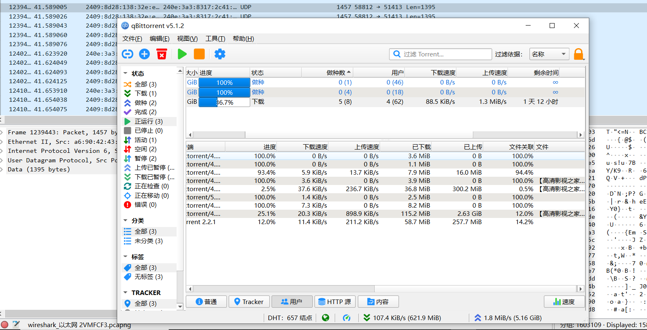The height and width of the screenshot is (330, 647).
Task: Collapse the 状态 filter section
Action: coord(125,73)
